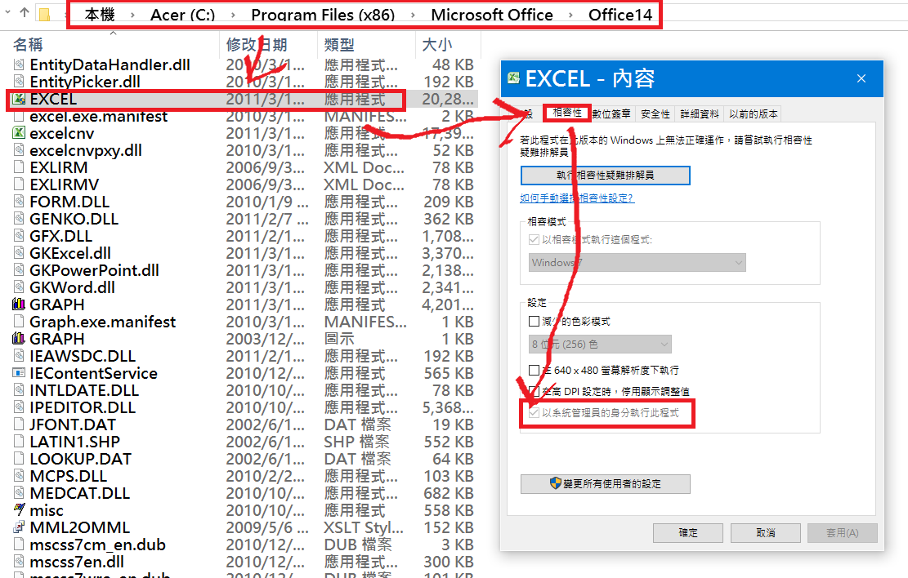Click the 取消 button
The image size is (908, 578).
(766, 533)
